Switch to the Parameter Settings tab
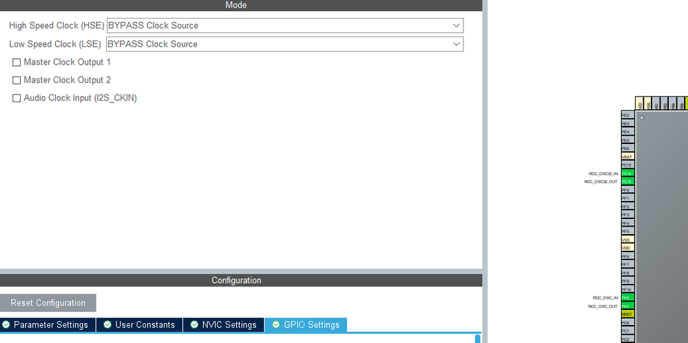This screenshot has height=343, width=688. (x=48, y=325)
